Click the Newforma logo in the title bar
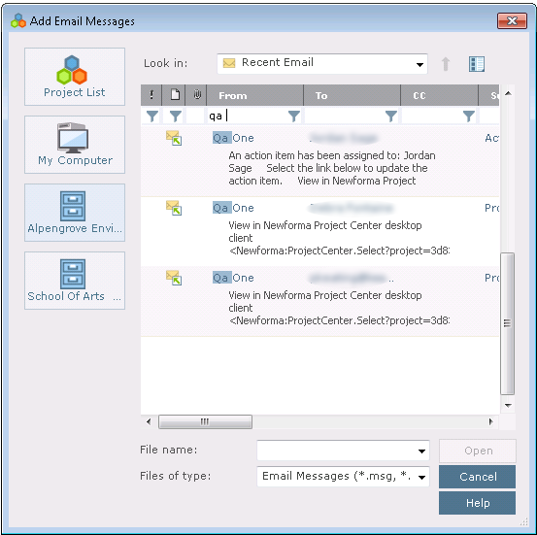The image size is (537, 535). click(18, 21)
